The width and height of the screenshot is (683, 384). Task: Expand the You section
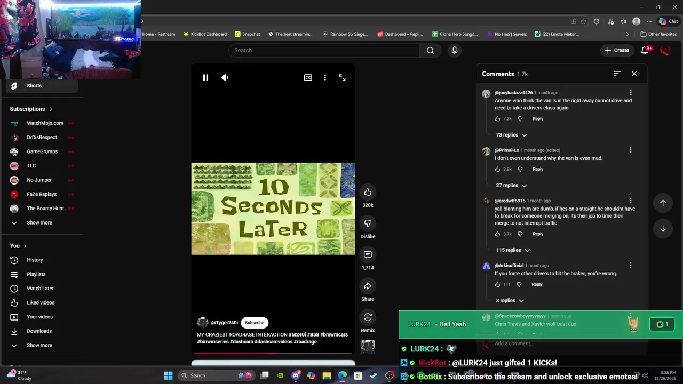coord(18,246)
